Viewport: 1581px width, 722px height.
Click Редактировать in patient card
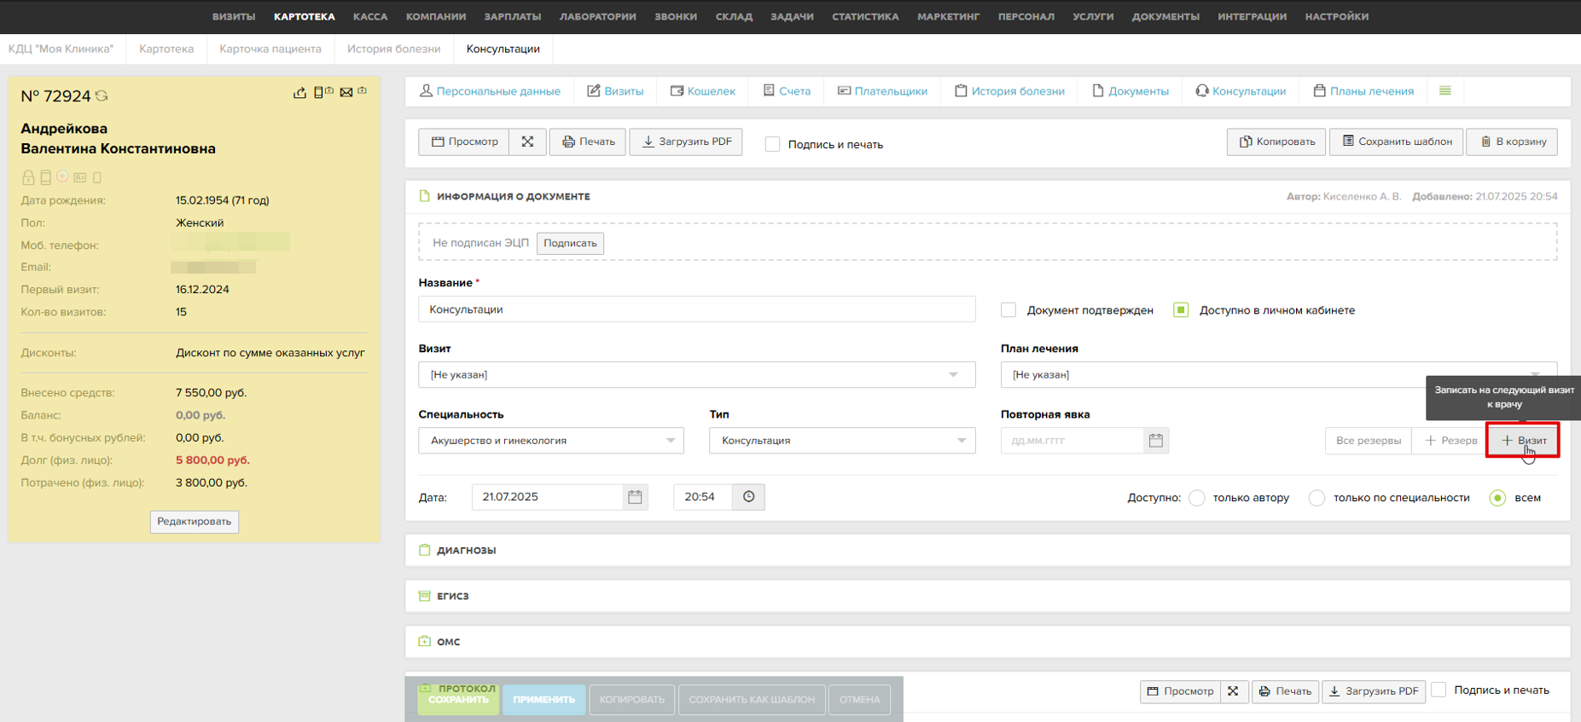point(195,522)
